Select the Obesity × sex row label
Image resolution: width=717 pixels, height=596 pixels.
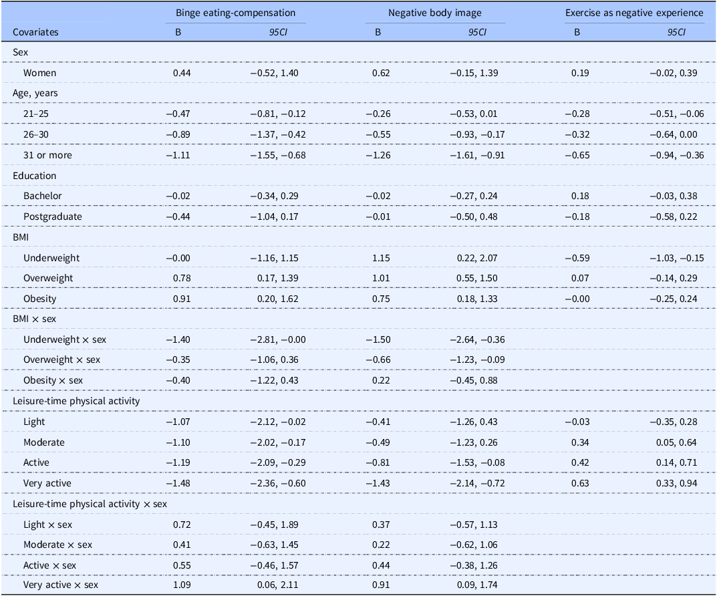point(53,380)
